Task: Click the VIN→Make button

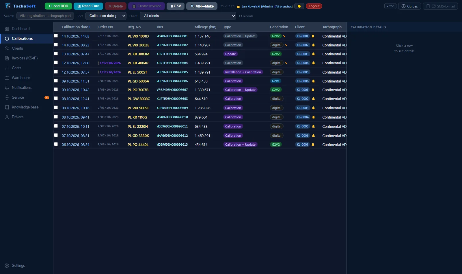Action: tap(202, 6)
